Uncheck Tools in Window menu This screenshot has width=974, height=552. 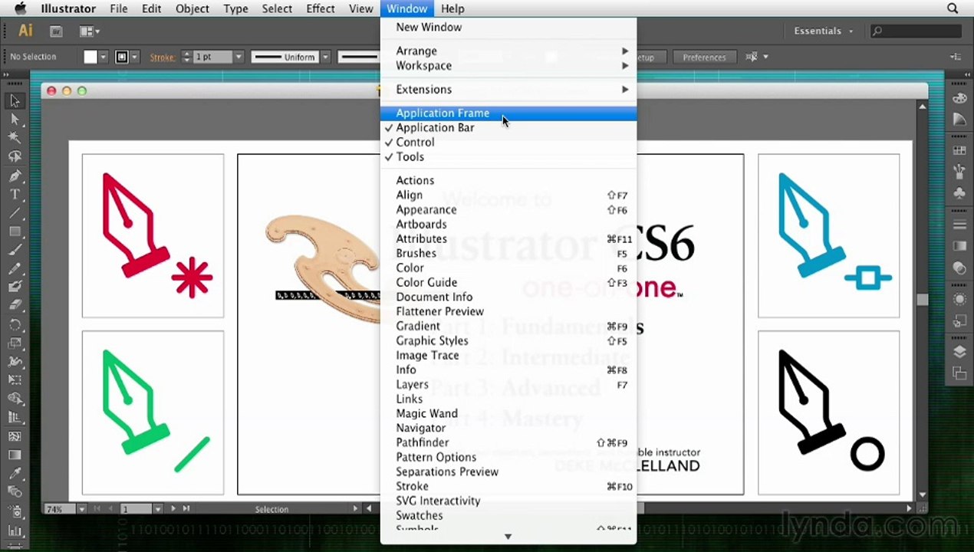point(508,156)
